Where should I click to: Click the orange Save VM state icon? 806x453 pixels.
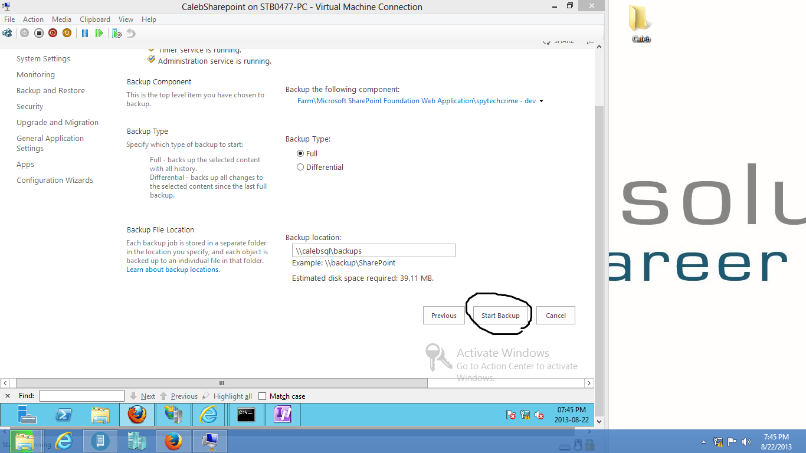click(x=67, y=33)
